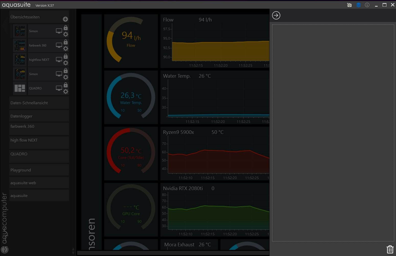Collapse the Übersichtsseiten section header
The image size is (396, 256).
pyautogui.click(x=39, y=17)
